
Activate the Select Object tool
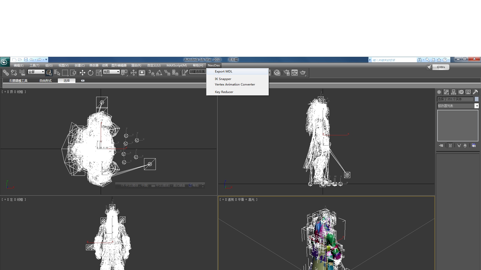[x=49, y=73]
